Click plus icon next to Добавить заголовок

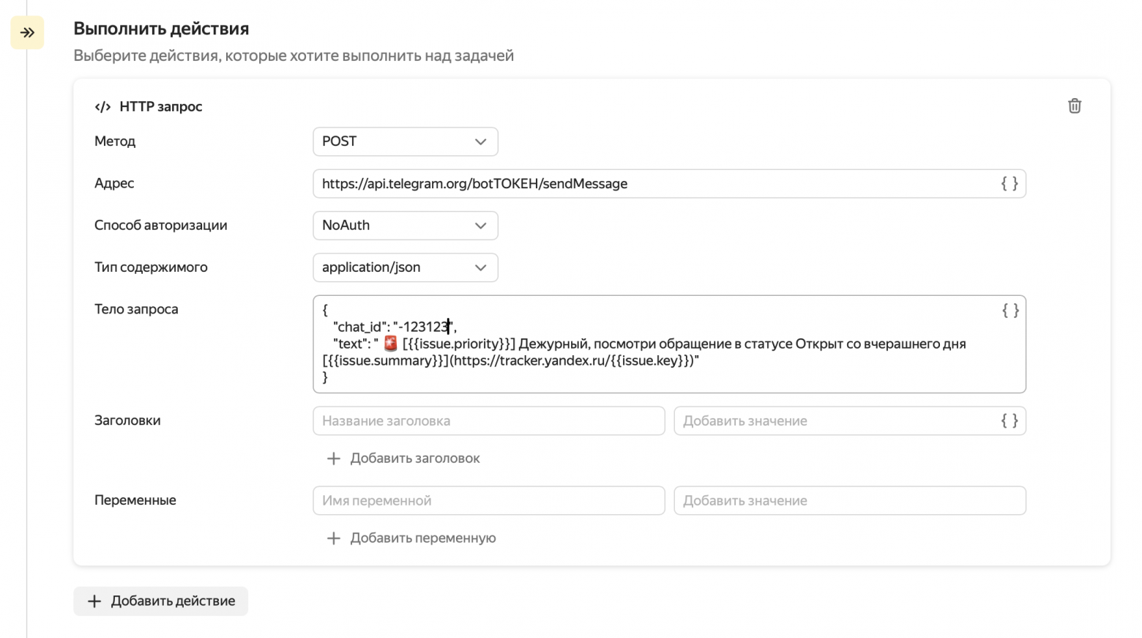click(x=334, y=459)
